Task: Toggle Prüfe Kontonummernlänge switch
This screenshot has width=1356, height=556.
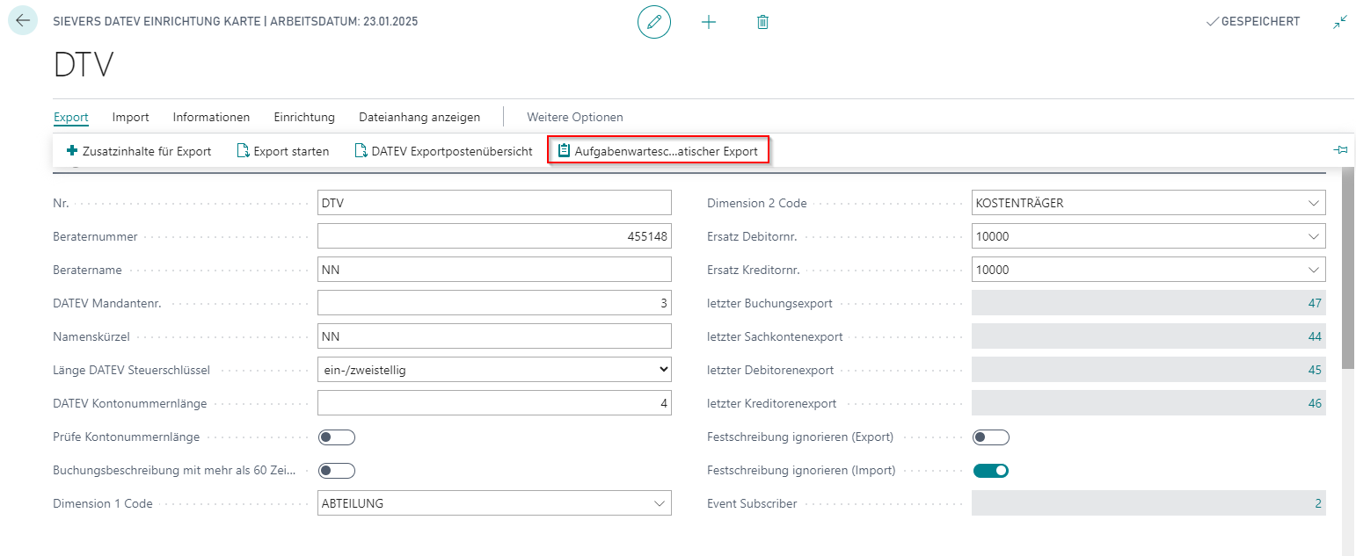Action: [x=336, y=437]
